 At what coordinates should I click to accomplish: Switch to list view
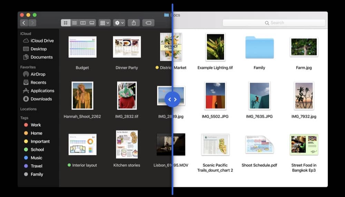75,23
